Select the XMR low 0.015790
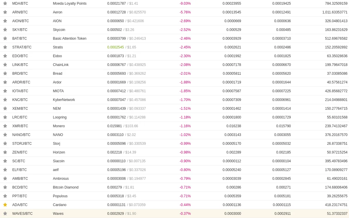 point(283,126)
